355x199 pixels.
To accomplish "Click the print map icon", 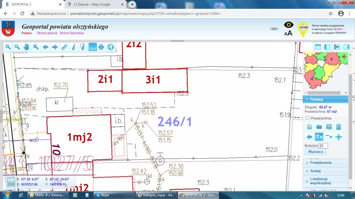I will (101, 47).
